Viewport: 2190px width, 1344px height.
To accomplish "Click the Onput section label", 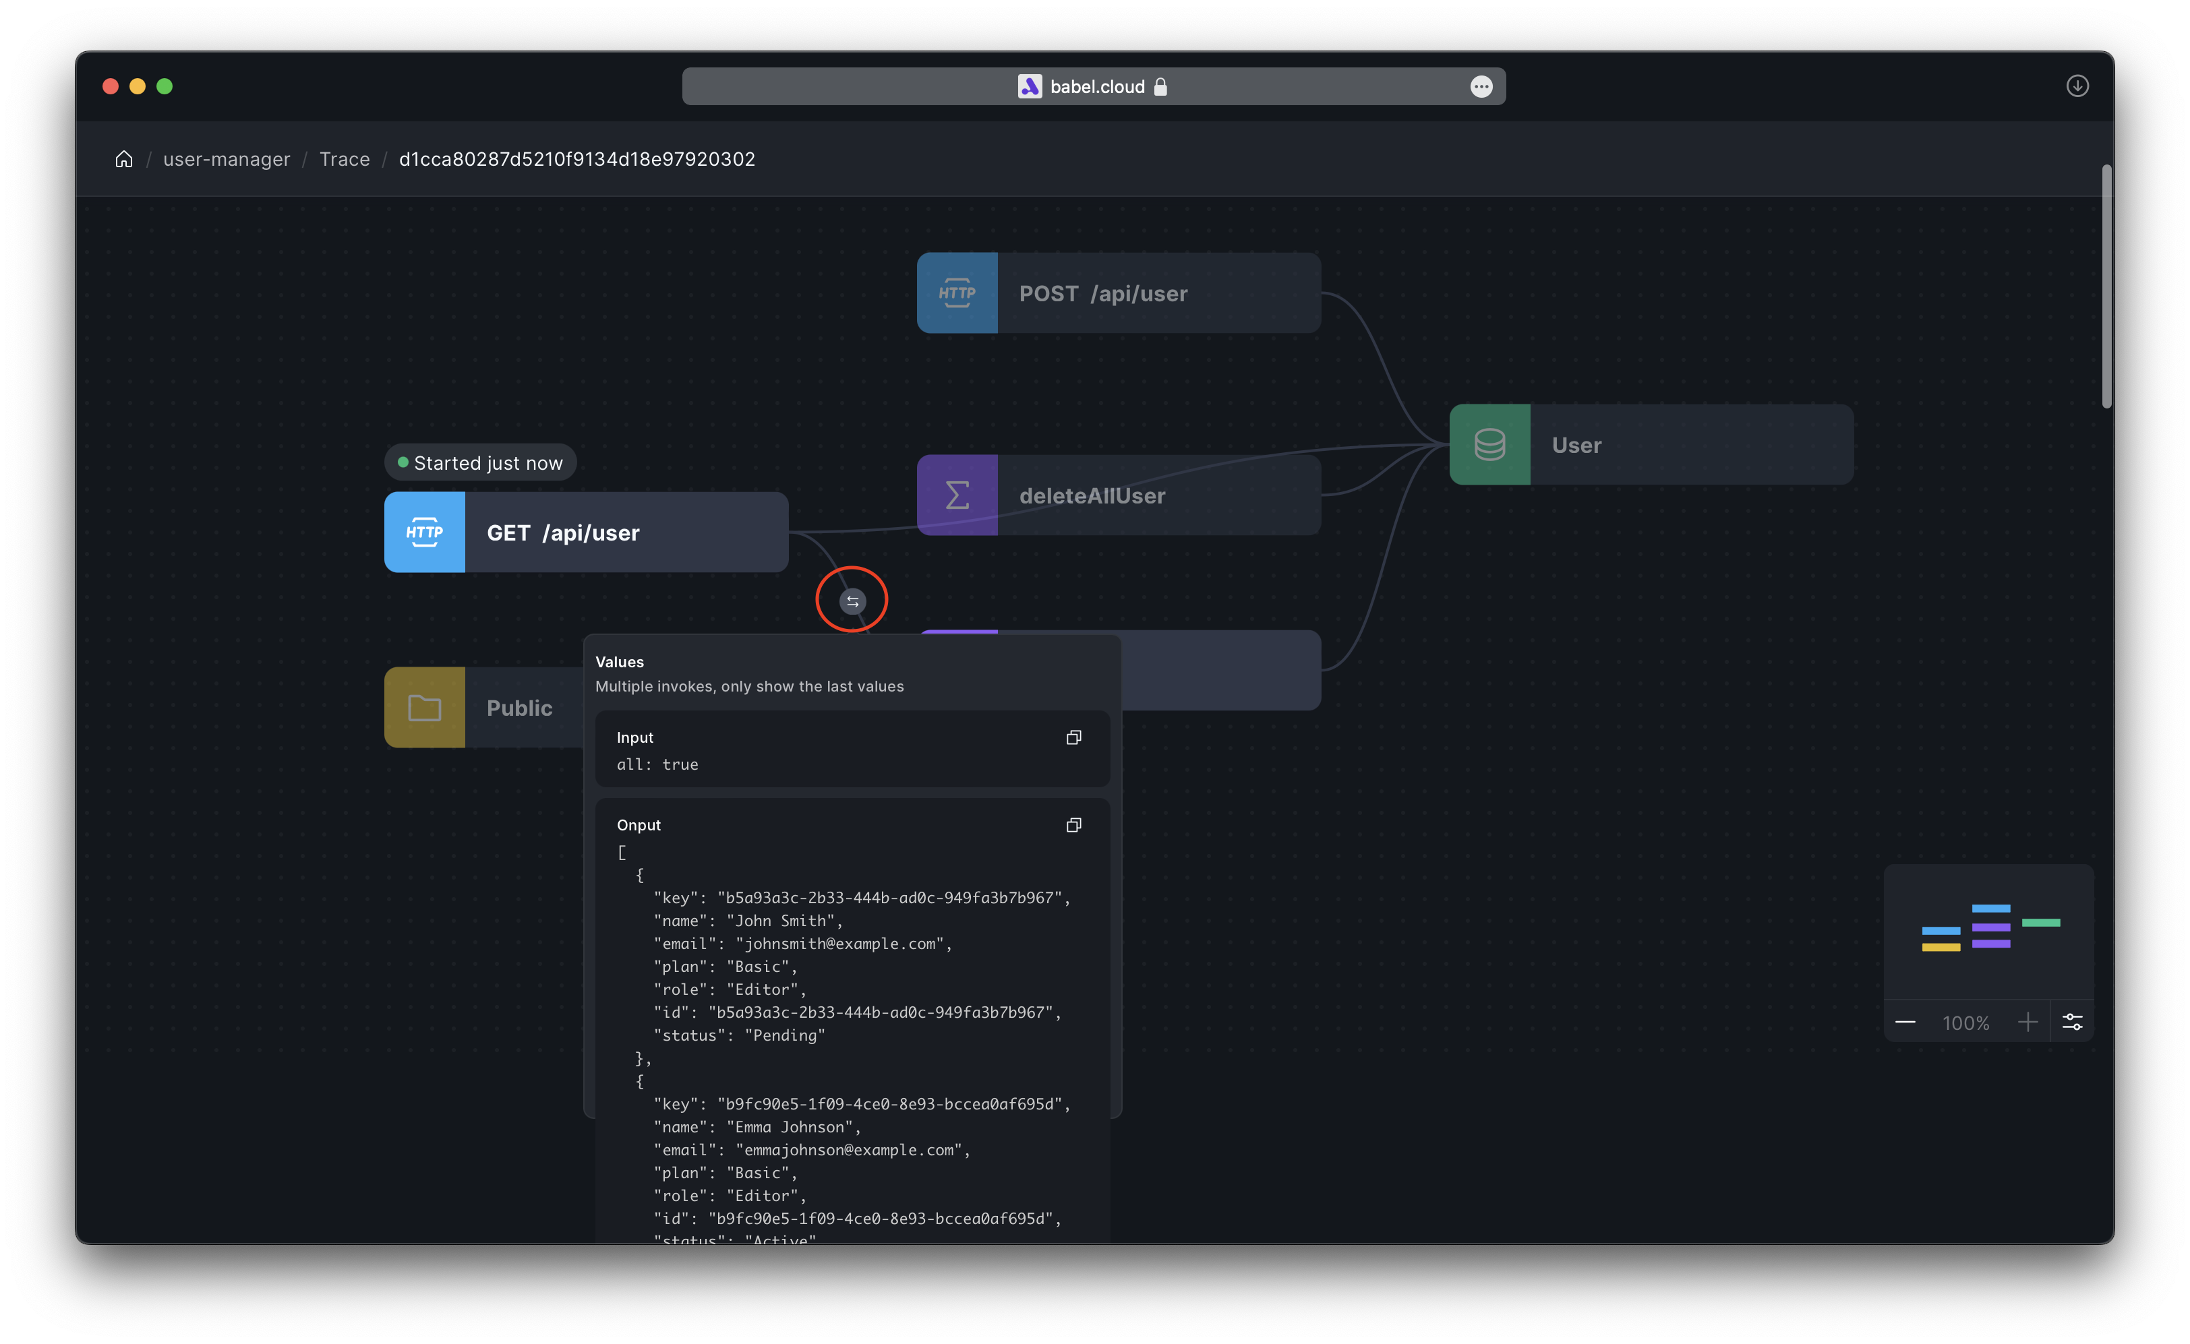I will (x=639, y=826).
